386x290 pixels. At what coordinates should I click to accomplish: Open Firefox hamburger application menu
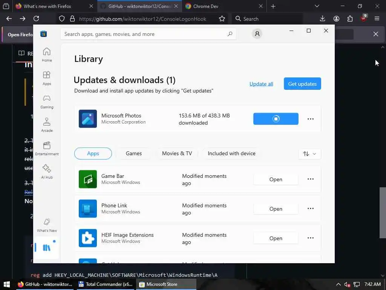click(377, 19)
